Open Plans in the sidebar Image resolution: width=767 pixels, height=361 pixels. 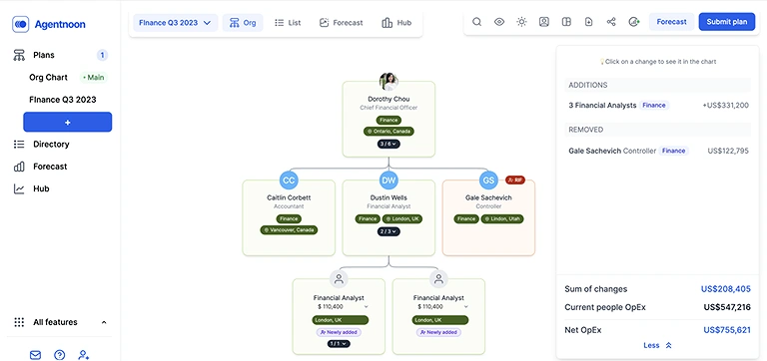[x=44, y=55]
